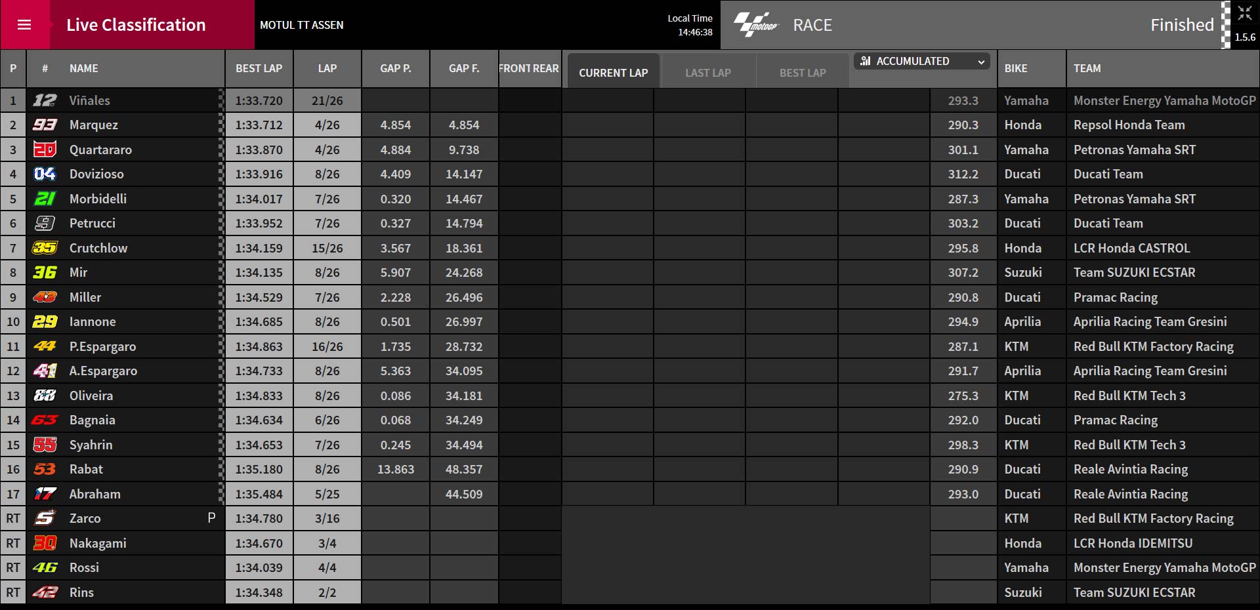Click Marquez best lap 1:33.712
The width and height of the screenshot is (1260, 610).
[x=259, y=125]
